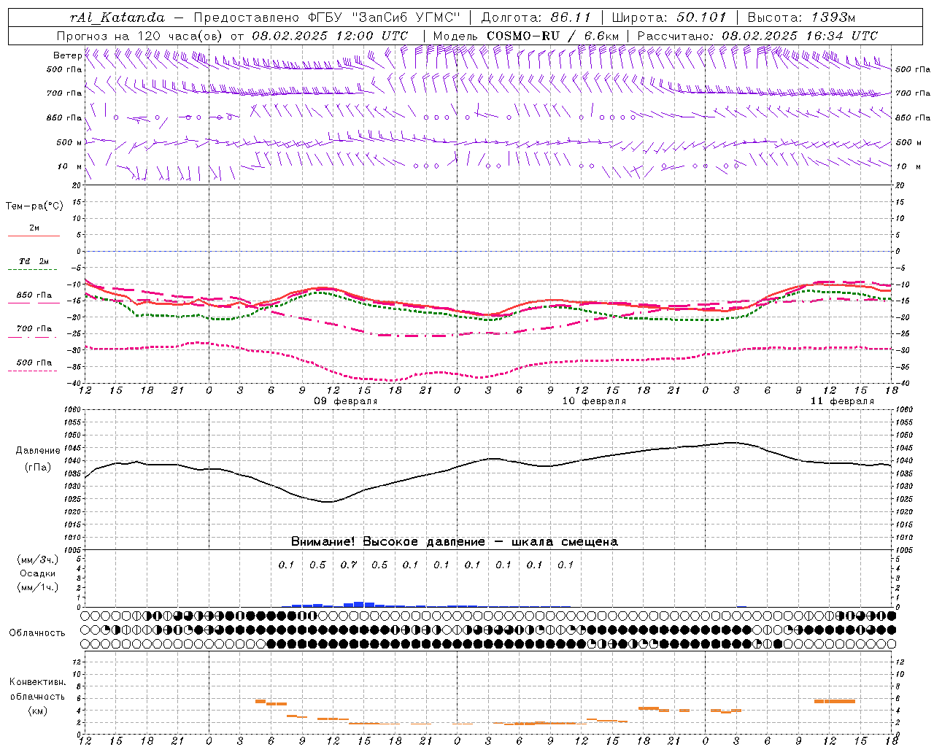Image resolution: width=934 pixels, height=747 pixels.
Task: Click the Модель COSMO-RU / 6.6км label
Action: click(x=525, y=36)
